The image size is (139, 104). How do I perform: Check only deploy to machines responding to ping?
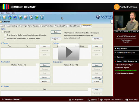point(5,35)
